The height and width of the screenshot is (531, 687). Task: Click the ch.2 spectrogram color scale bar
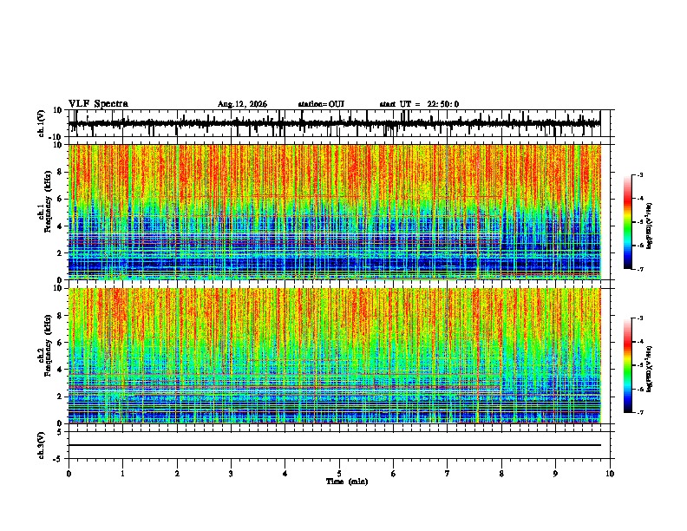coord(628,365)
